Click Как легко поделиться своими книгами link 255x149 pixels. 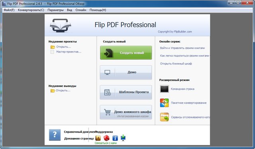[x=185, y=56]
